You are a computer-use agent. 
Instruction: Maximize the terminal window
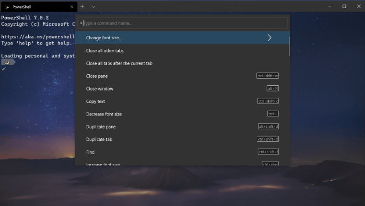(344, 6)
